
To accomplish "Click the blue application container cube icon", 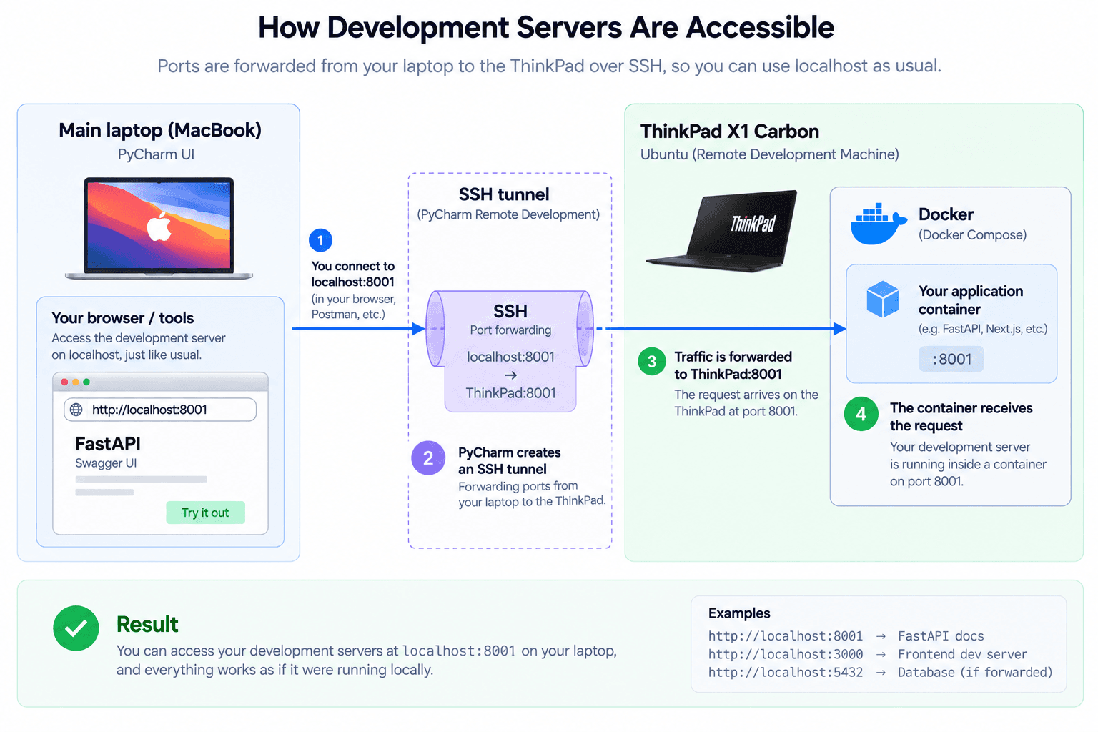I will click(x=883, y=300).
